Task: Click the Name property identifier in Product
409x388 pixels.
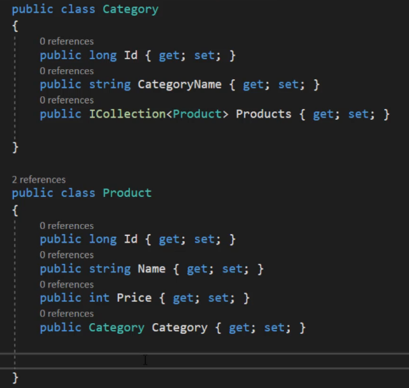Action: click(x=151, y=269)
